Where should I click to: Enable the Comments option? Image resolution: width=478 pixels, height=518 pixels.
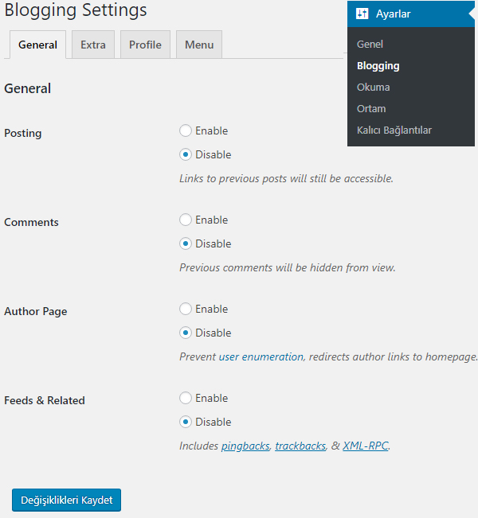point(186,220)
